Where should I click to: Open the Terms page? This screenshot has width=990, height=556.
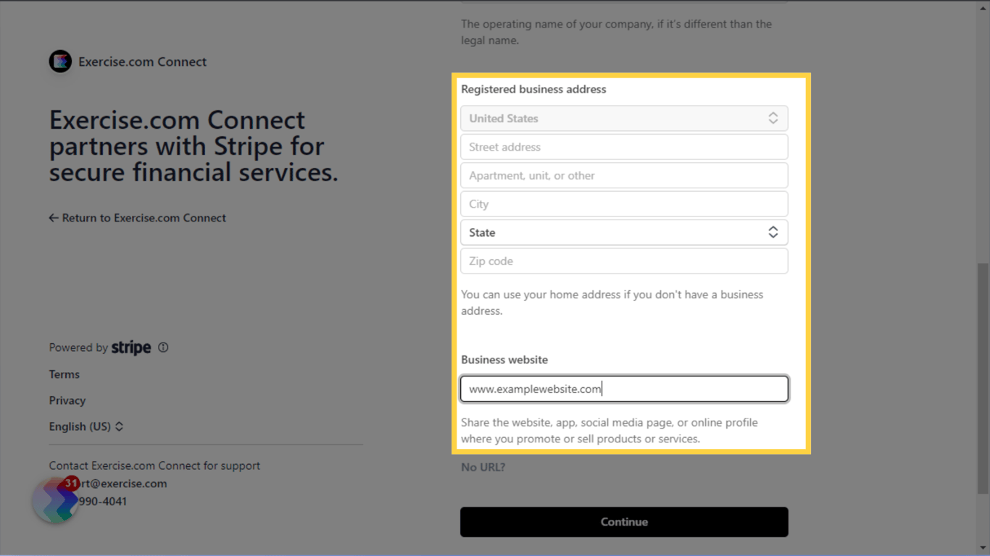[64, 374]
